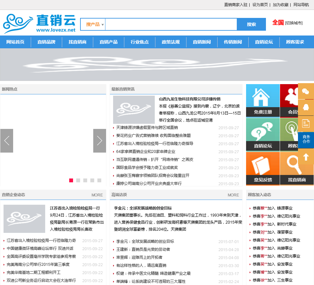Open the 搜产品 search type dropdown
The height and width of the screenshot is (285, 314).
point(93,24)
